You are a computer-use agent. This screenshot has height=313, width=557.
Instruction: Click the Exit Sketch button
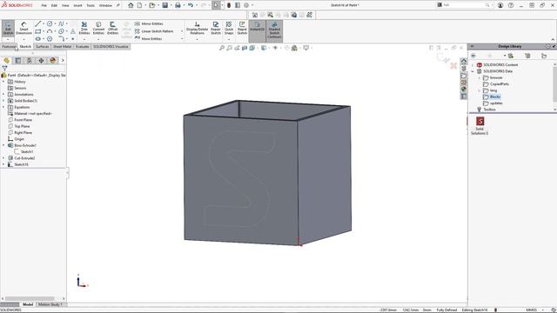coord(8,28)
